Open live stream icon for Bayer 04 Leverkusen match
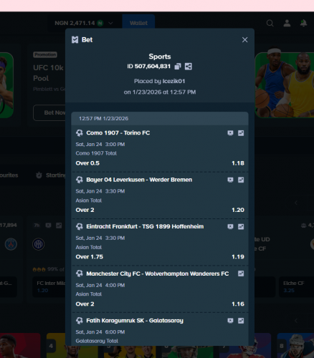 point(230,180)
